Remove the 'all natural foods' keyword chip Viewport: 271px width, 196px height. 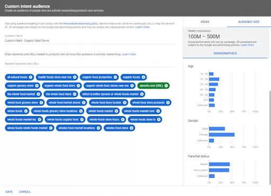31,77
